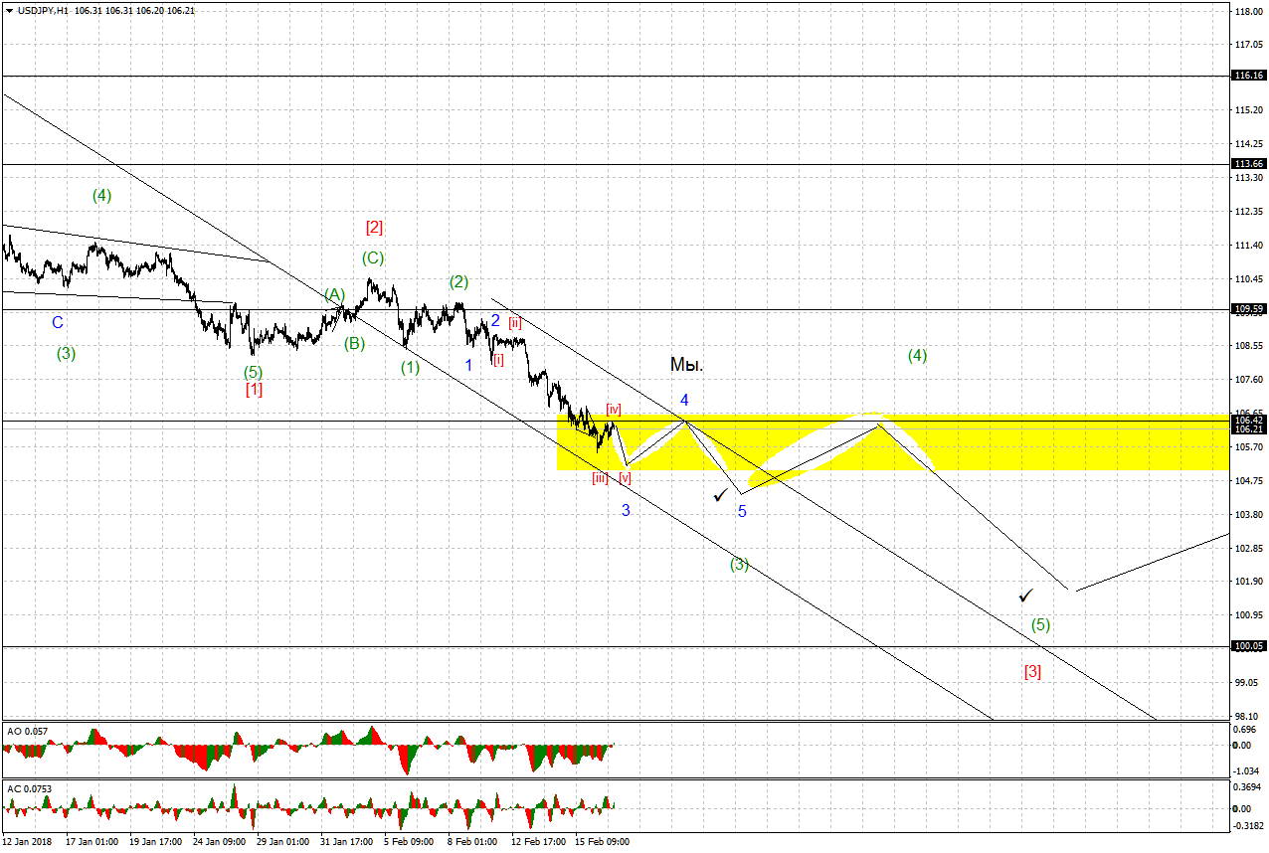Select the blue 5 wave label
Viewport: 1269px width, 853px height.
(742, 511)
